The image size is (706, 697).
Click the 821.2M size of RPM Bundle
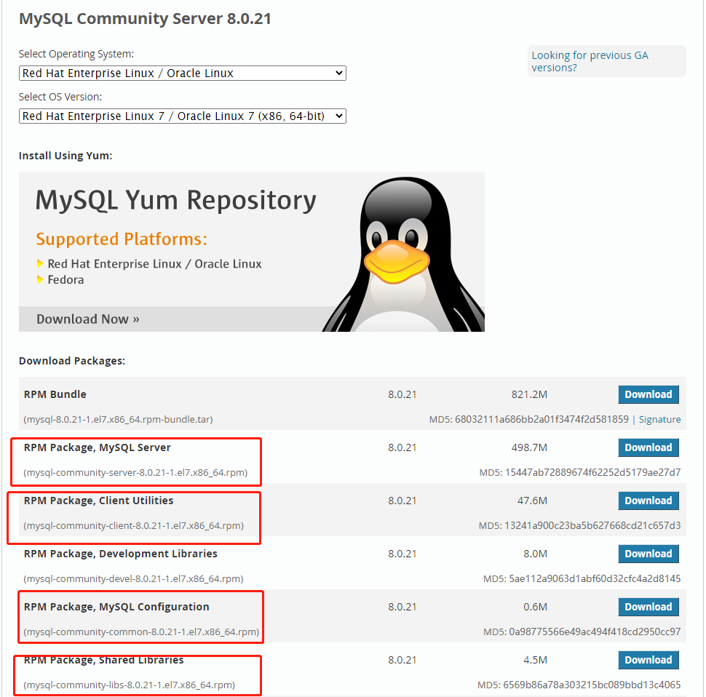pyautogui.click(x=529, y=394)
